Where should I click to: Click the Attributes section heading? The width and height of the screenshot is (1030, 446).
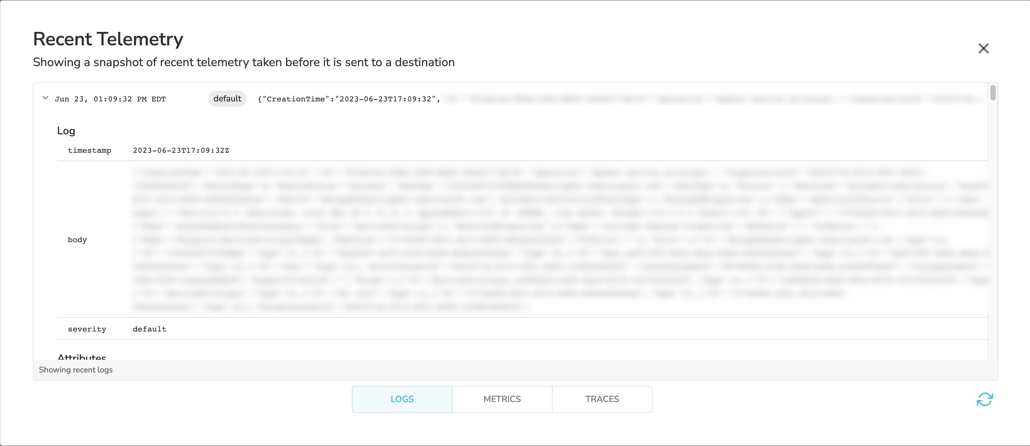(82, 357)
